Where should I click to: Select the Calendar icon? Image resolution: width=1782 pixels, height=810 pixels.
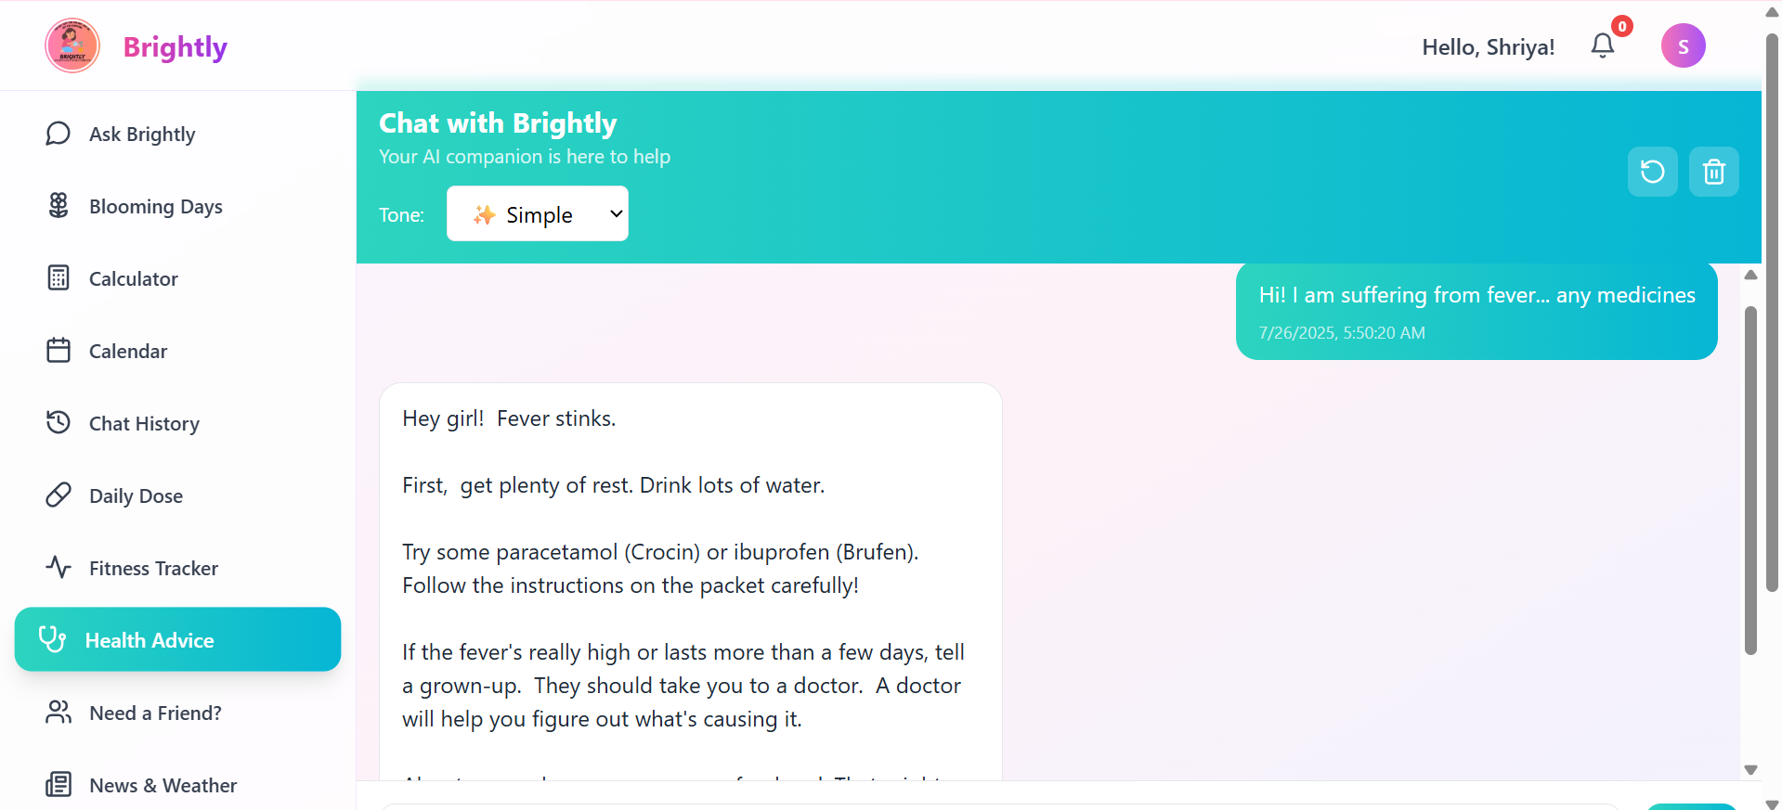pyautogui.click(x=58, y=350)
